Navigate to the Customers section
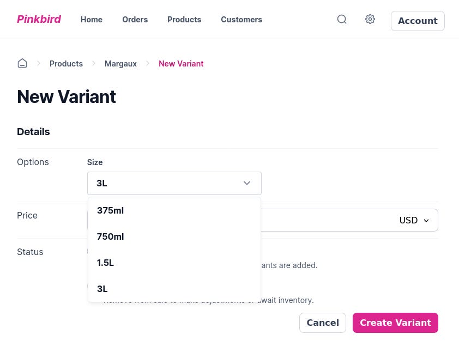459x346 pixels. 241,20
